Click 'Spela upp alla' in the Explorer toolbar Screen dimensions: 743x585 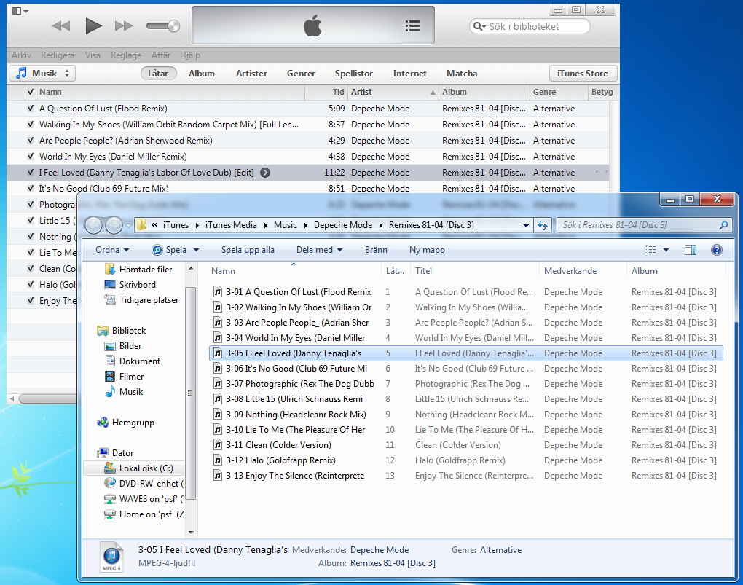pos(248,250)
